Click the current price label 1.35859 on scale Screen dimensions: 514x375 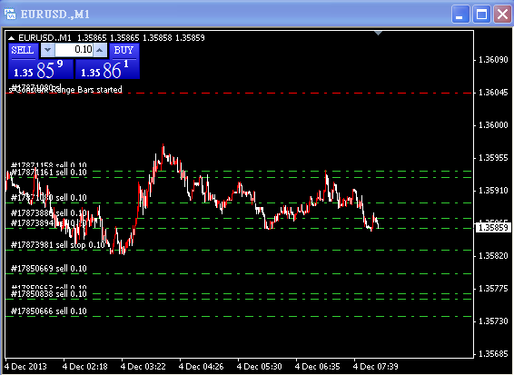pyautogui.click(x=493, y=228)
